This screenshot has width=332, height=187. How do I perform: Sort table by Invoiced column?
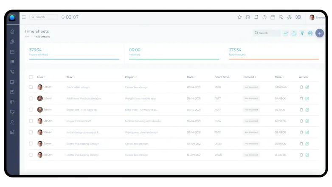pos(249,77)
